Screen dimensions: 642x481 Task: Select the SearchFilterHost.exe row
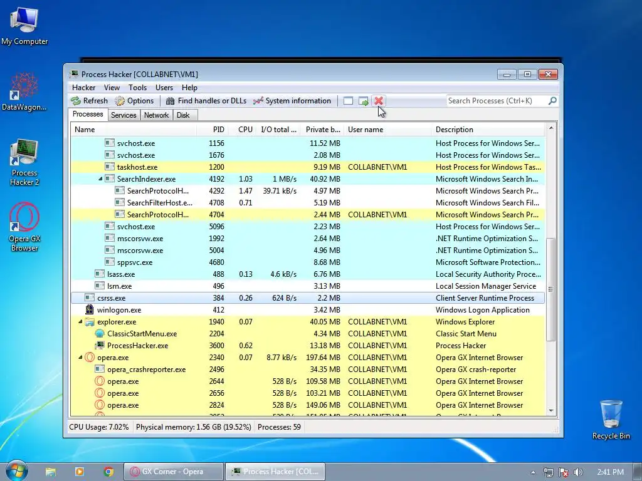coord(308,202)
